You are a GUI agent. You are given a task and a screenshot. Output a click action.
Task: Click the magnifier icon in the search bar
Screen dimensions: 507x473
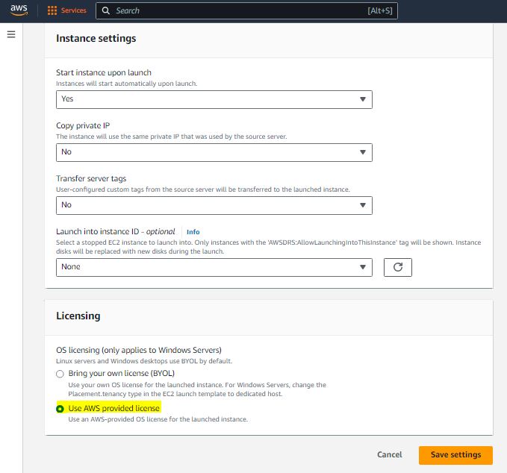click(x=107, y=10)
